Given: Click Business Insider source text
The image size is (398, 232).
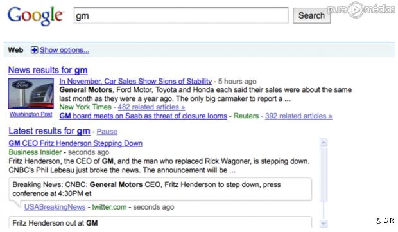Looking at the screenshot, I should pos(35,152).
